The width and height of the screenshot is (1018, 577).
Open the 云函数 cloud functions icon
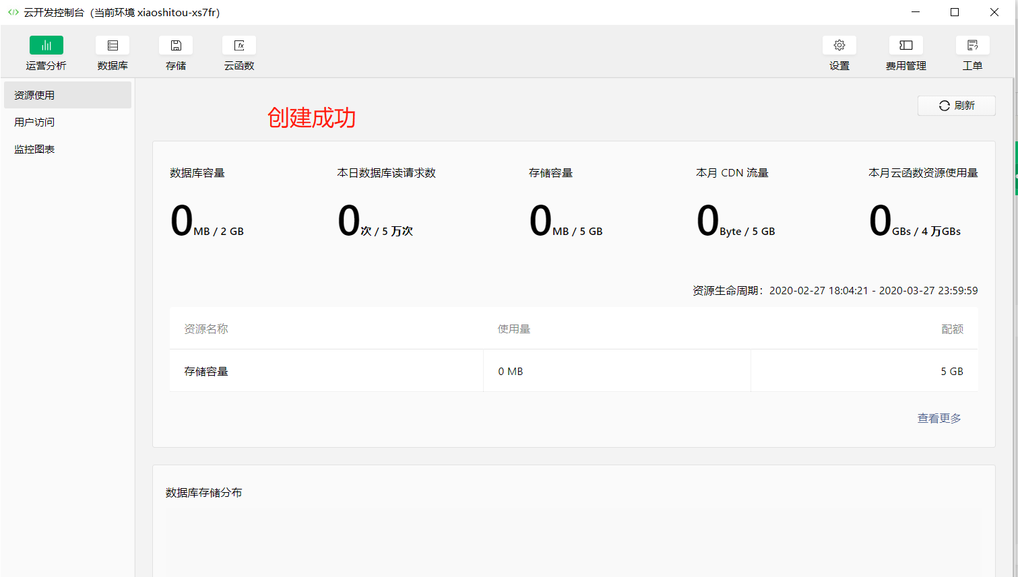coord(239,45)
